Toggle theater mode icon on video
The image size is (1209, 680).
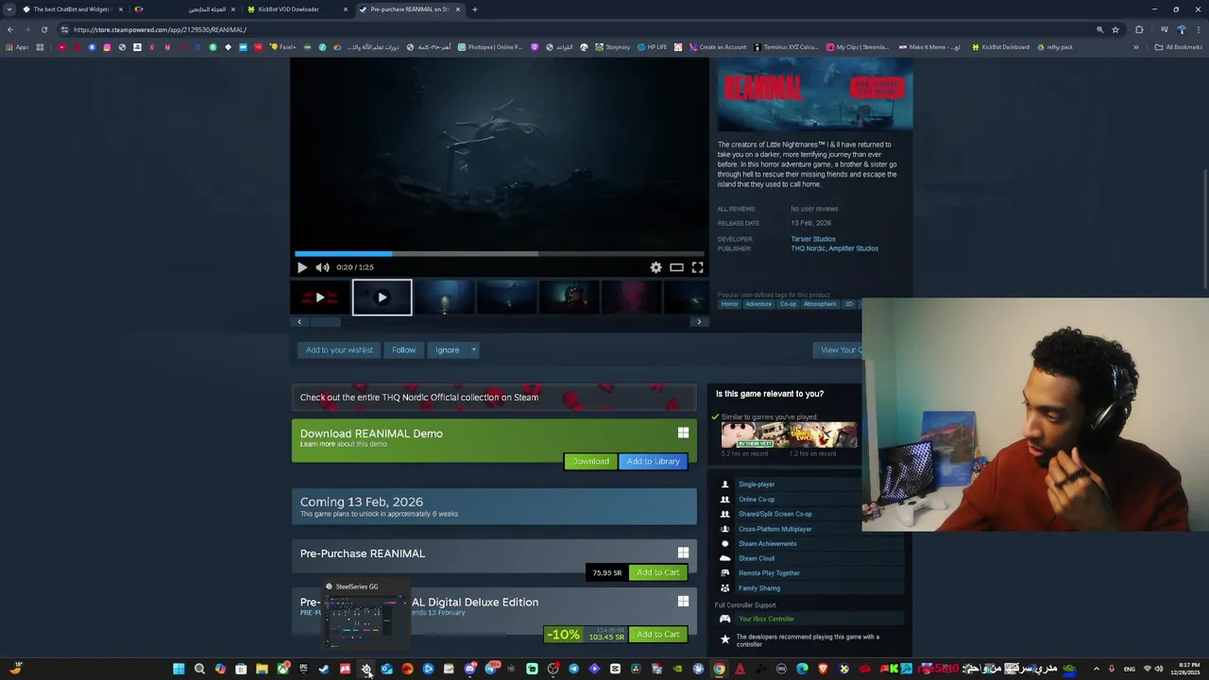click(676, 267)
